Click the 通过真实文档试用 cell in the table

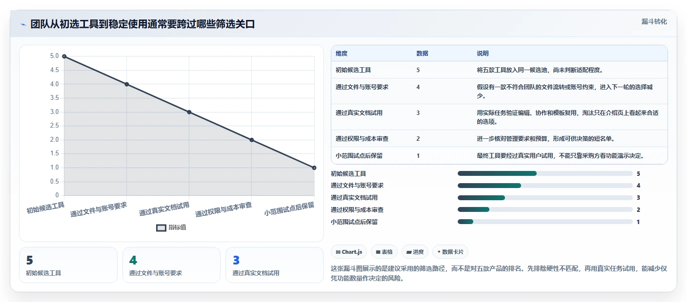coord(359,113)
